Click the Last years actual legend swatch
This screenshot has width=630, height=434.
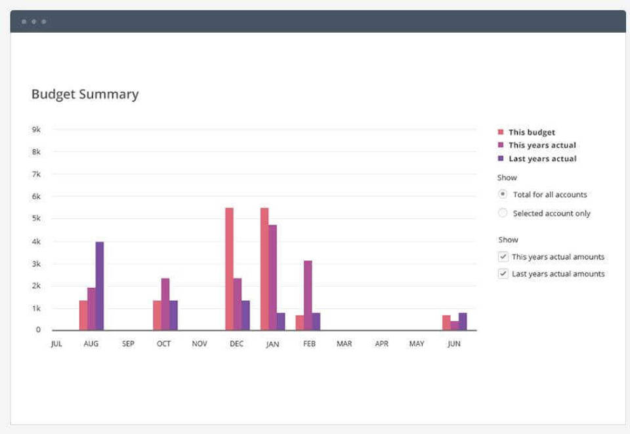[x=501, y=158]
